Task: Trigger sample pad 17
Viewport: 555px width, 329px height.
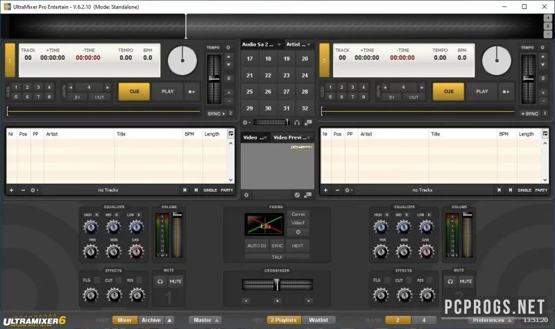Action: click(250, 59)
